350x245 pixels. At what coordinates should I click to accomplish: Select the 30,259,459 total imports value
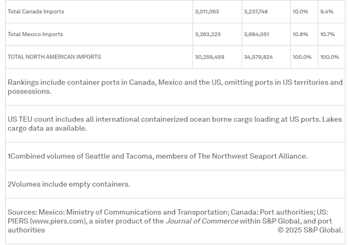click(x=210, y=57)
